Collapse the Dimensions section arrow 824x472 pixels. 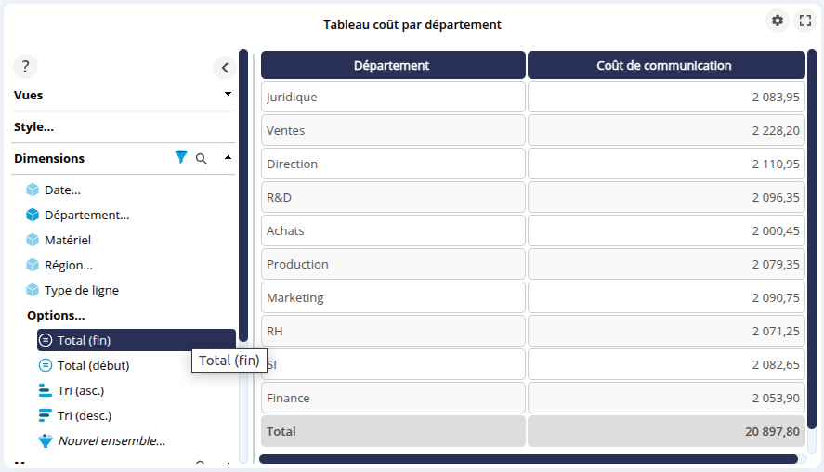tap(228, 158)
